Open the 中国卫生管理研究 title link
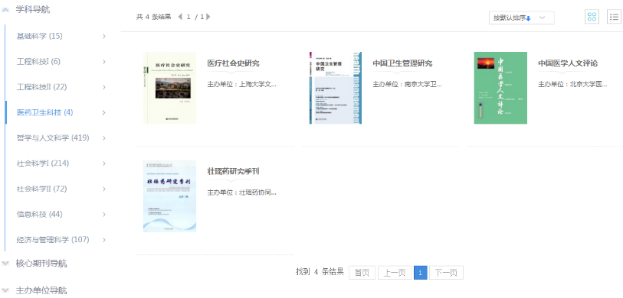 (x=402, y=63)
